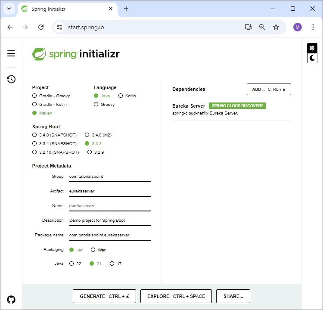Choose Jar packaging
This screenshot has height=310, width=323.
(76, 250)
